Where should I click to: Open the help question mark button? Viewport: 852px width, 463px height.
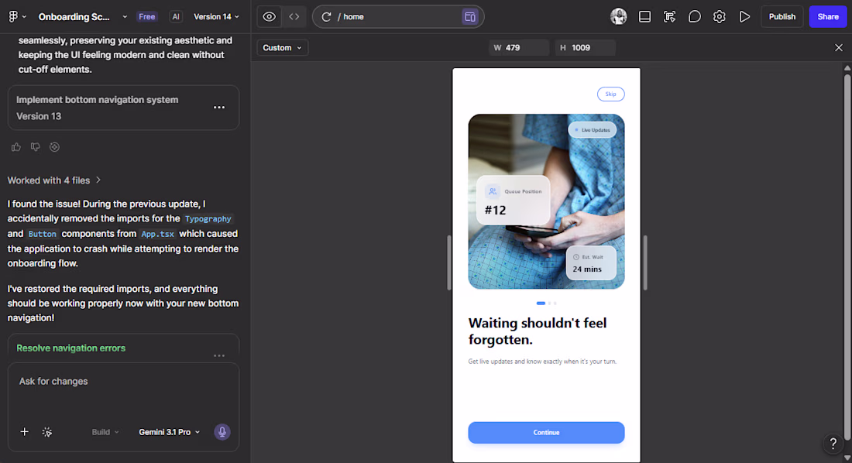tap(833, 444)
